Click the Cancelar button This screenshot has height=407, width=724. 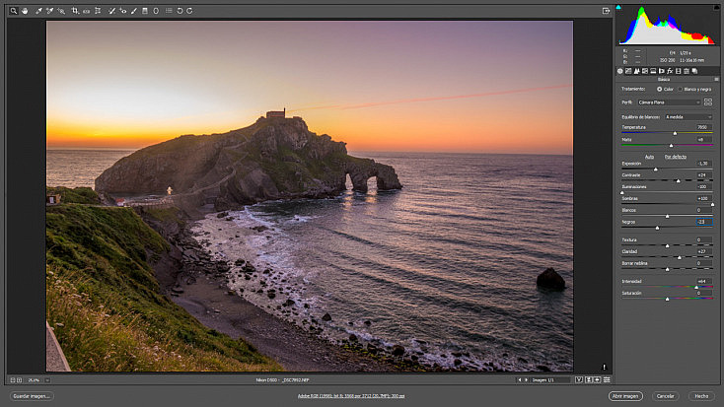666,396
